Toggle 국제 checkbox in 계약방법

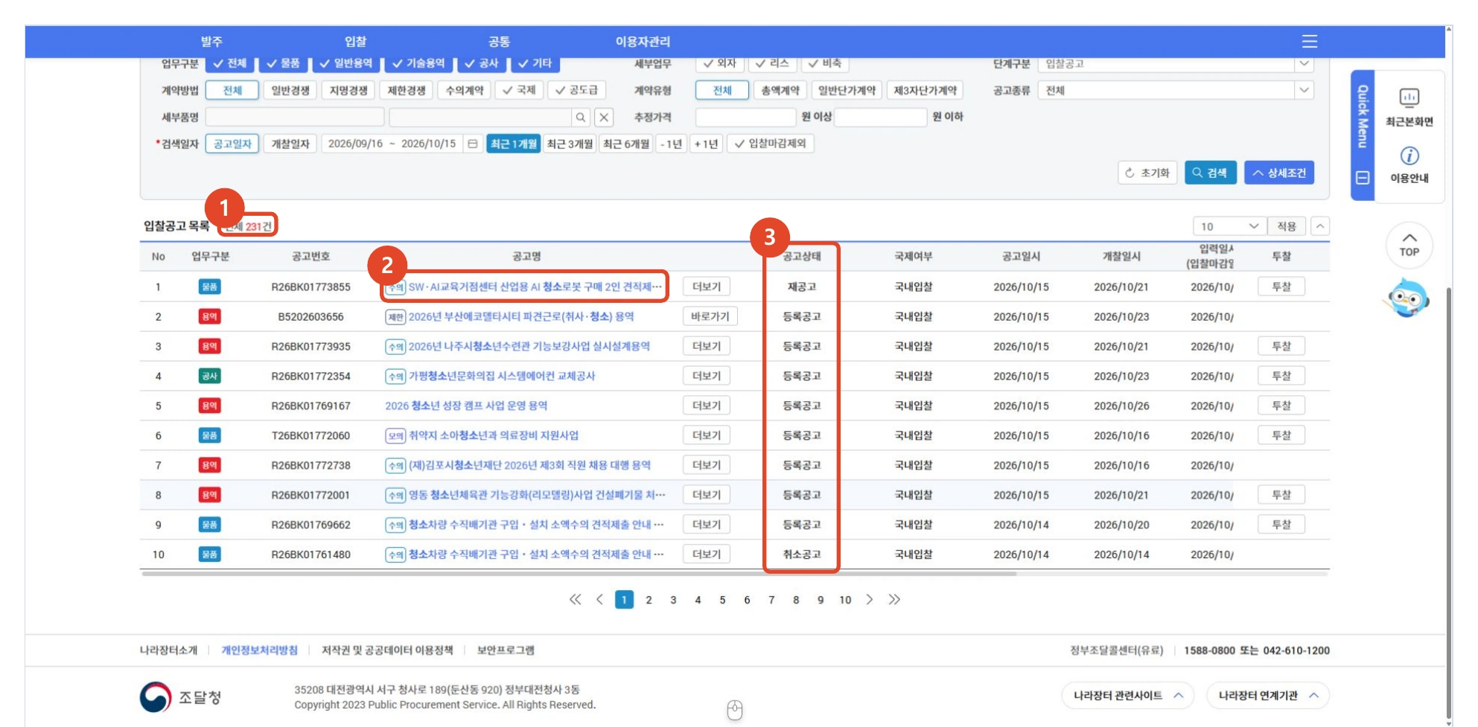click(519, 91)
